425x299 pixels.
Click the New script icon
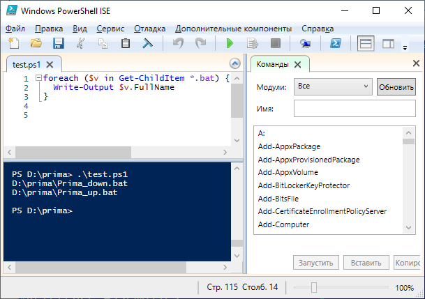point(15,44)
